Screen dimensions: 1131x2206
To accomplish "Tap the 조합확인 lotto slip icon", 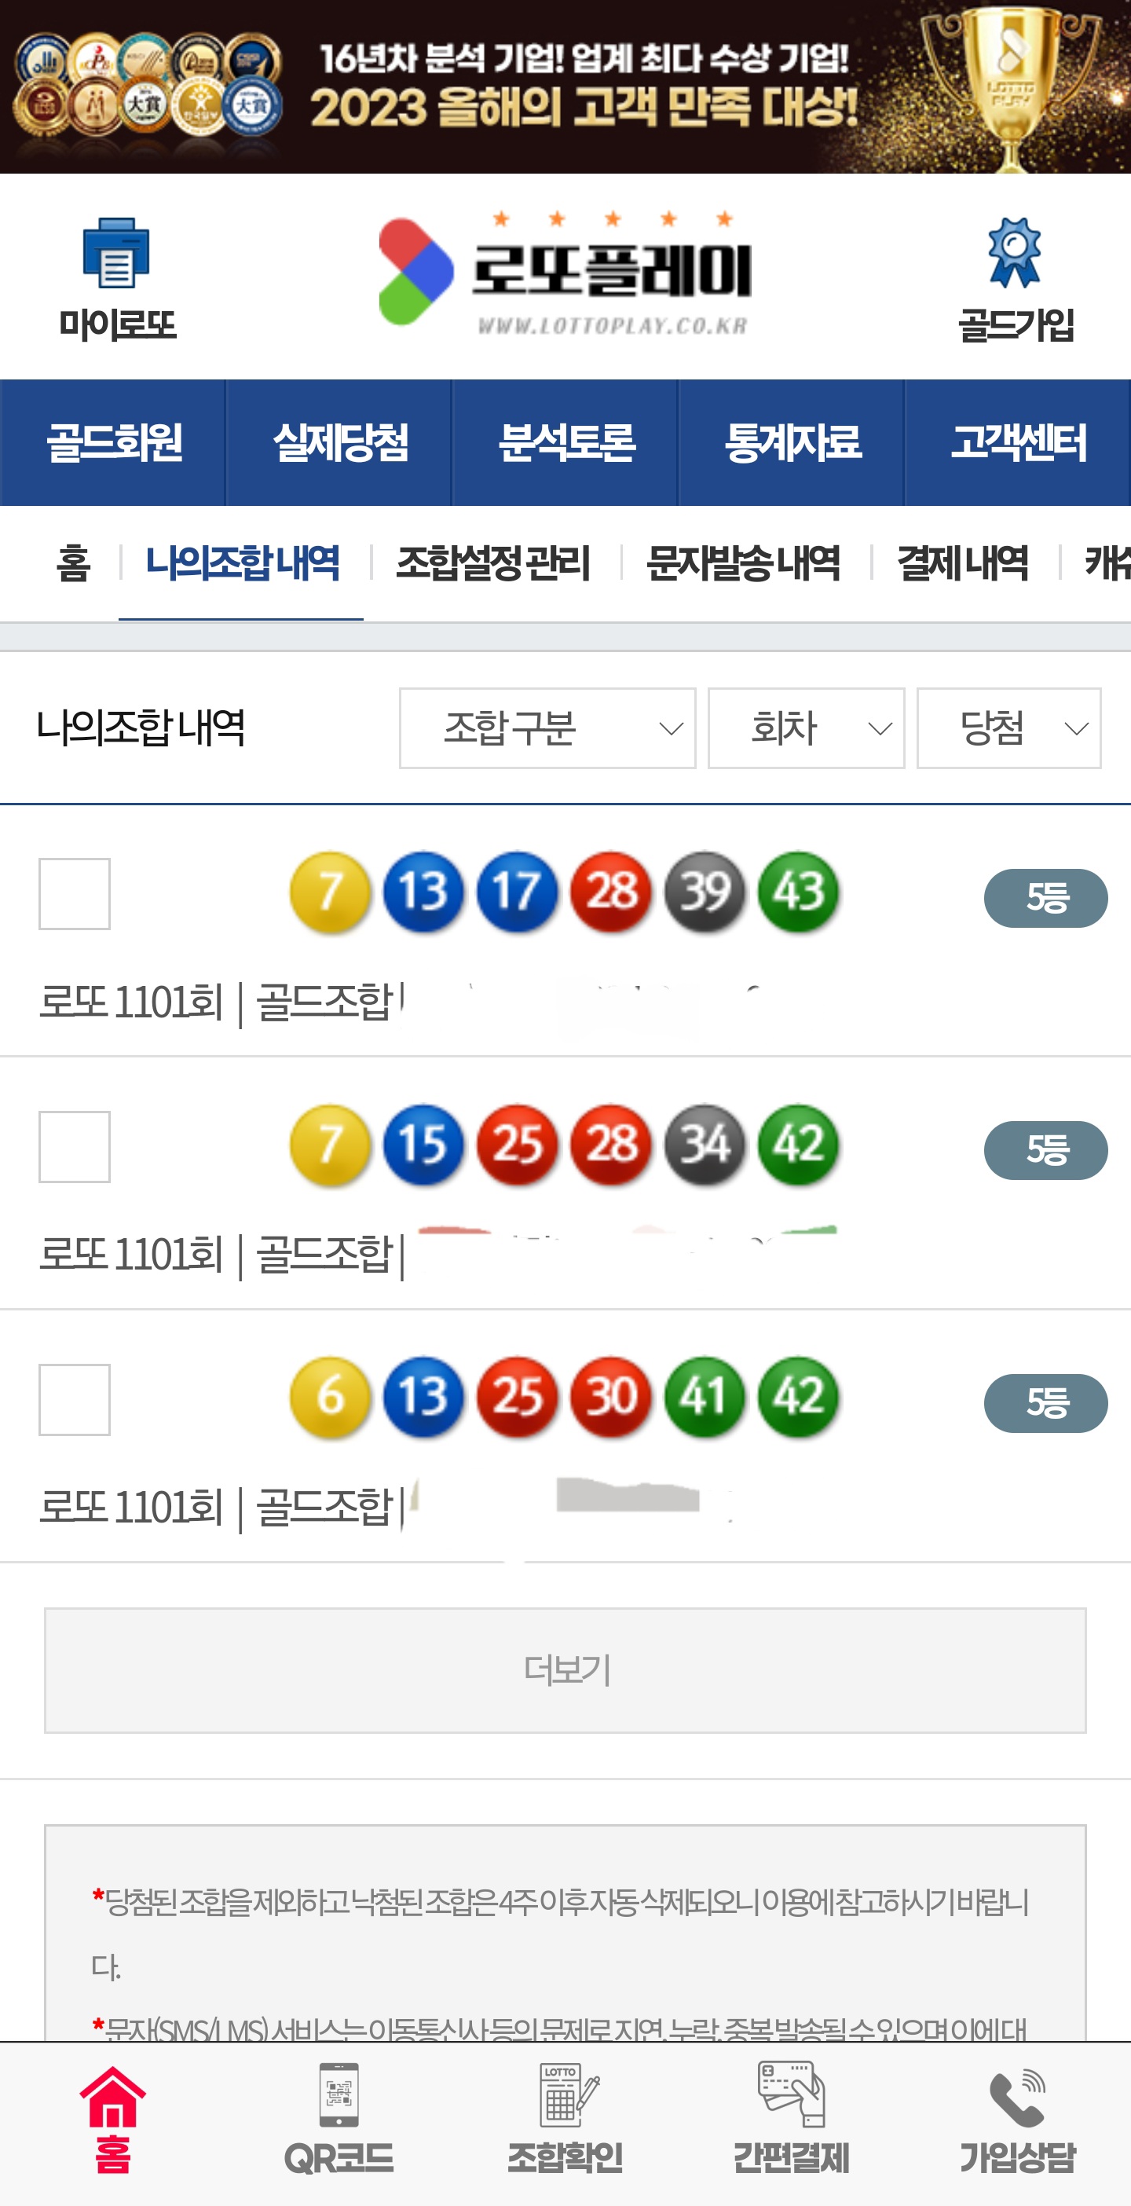I will [x=565, y=2095].
